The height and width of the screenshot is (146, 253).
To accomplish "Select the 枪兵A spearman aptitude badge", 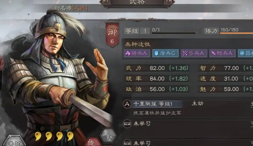I will [x=222, y=53].
